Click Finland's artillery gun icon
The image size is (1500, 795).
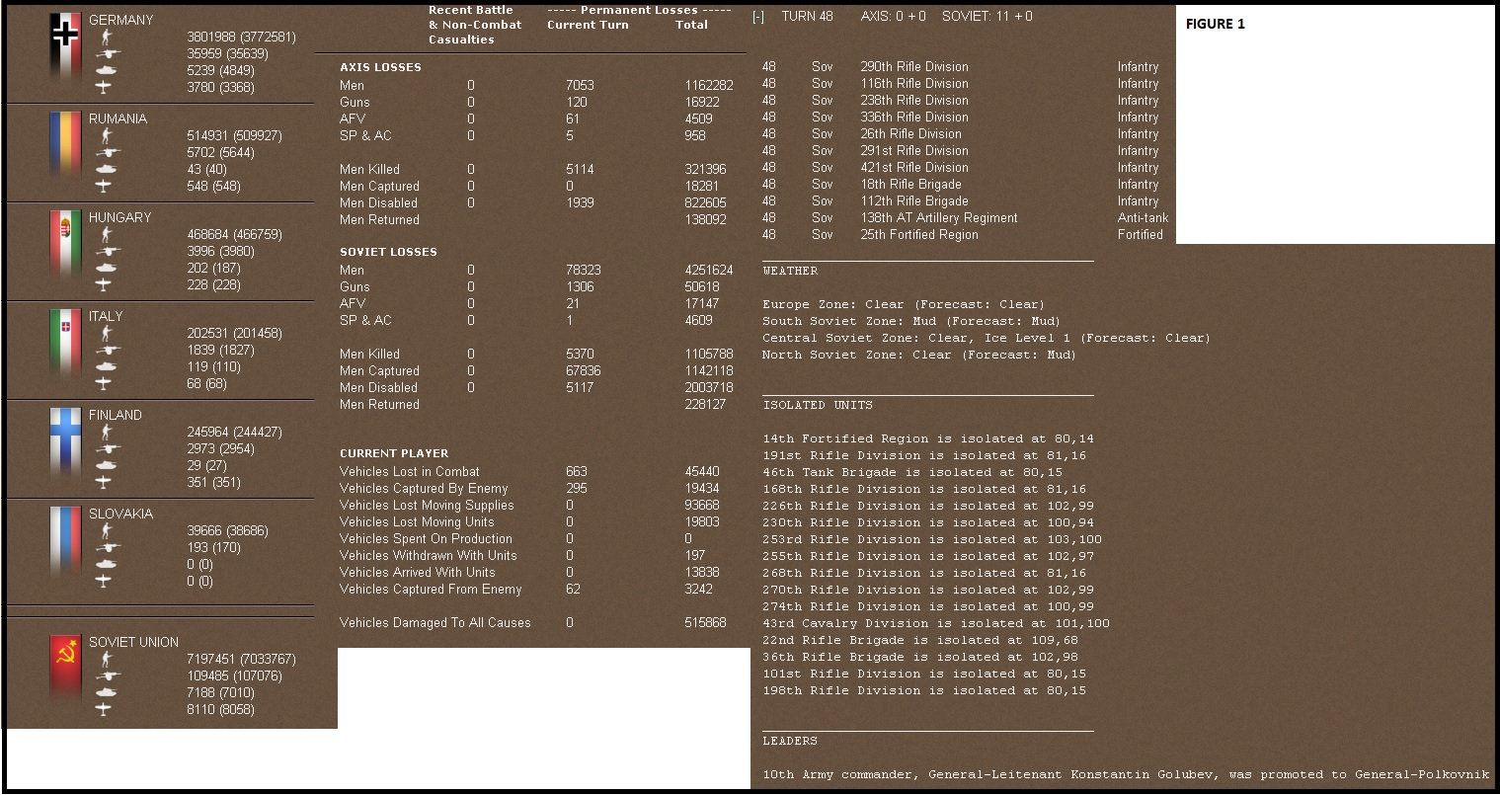[106, 449]
